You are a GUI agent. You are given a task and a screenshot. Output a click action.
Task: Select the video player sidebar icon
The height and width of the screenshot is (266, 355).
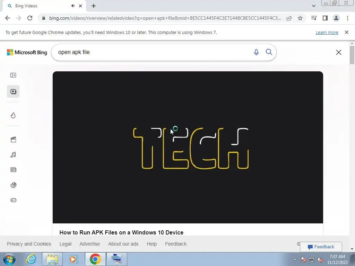click(13, 91)
